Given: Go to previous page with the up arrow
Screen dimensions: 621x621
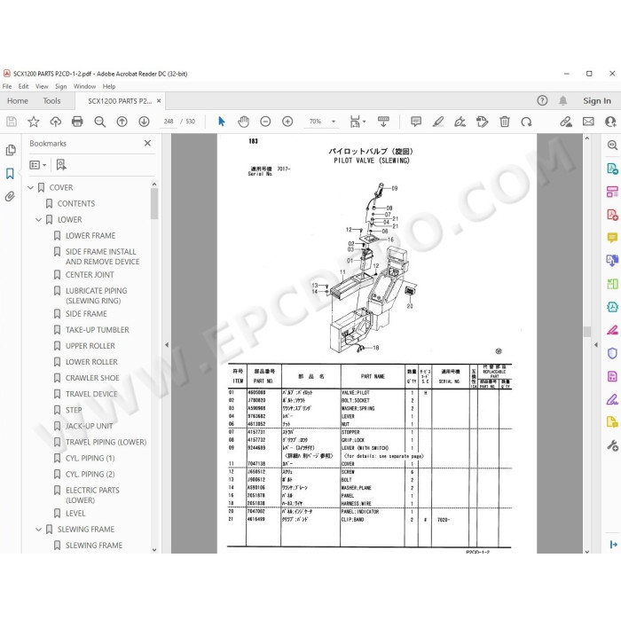Looking at the screenshot, I should click(122, 122).
